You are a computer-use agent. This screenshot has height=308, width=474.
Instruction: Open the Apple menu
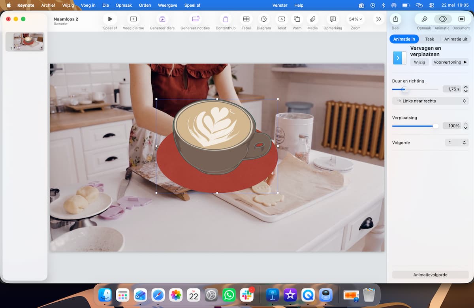click(8, 5)
